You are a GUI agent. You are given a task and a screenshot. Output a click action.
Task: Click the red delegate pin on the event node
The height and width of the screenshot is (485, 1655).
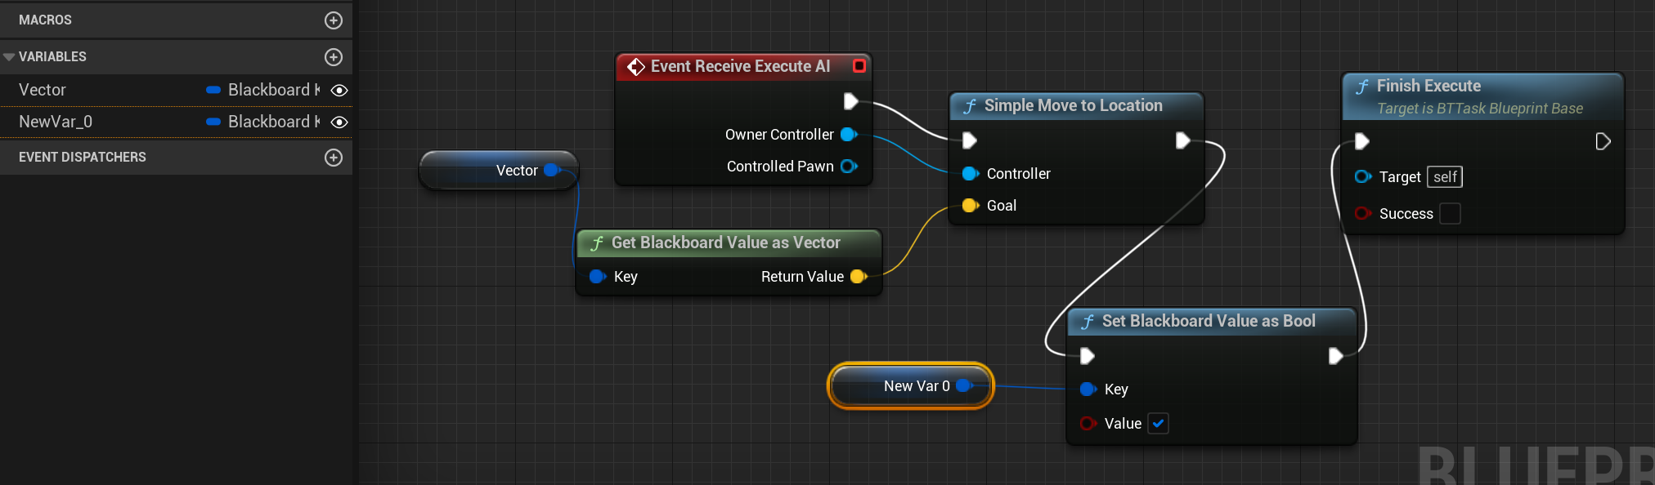[x=859, y=65]
